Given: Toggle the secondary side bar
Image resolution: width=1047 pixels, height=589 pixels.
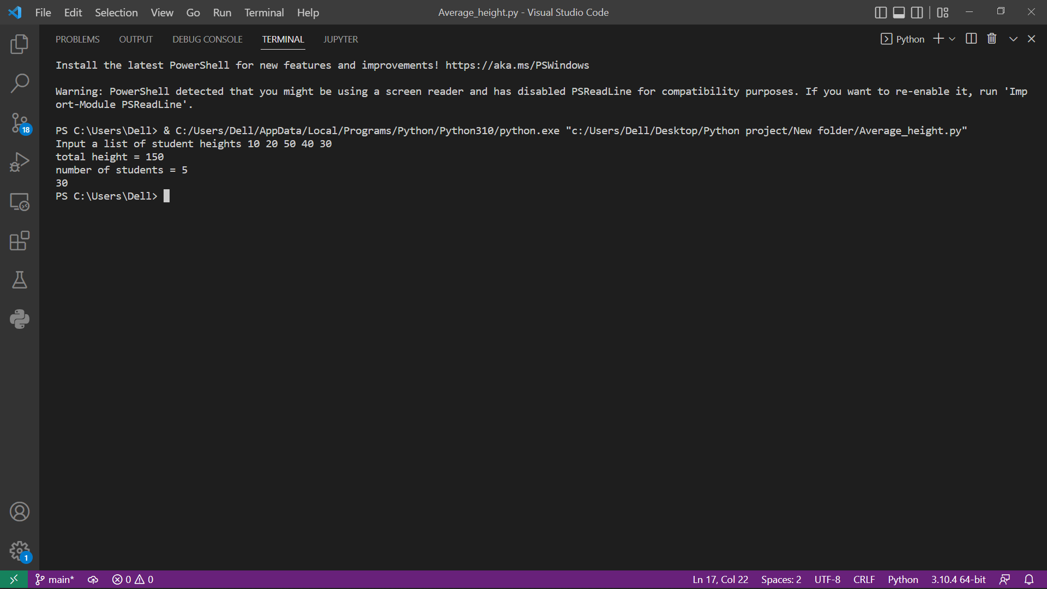Looking at the screenshot, I should click(917, 12).
